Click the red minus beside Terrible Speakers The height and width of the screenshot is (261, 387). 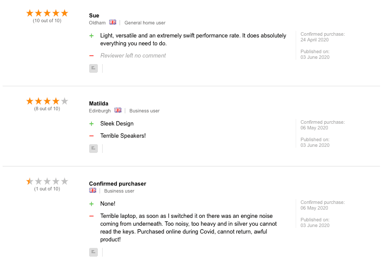tap(91, 136)
